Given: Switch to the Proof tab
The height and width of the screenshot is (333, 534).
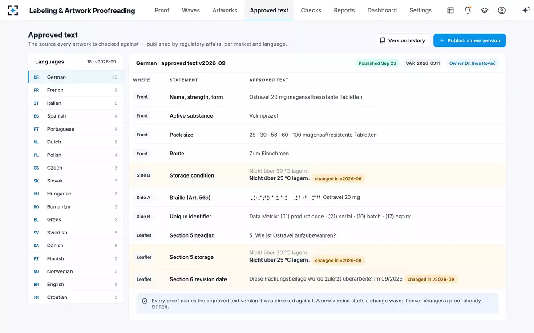Looking at the screenshot, I should [162, 10].
